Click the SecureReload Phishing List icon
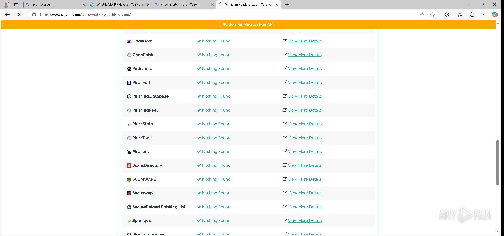The width and height of the screenshot is (504, 236). coord(129,207)
